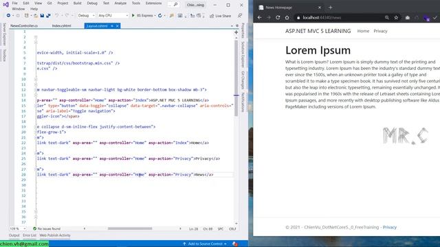Click the ASP.NET MVC 5 LEARNING brand link
The image size is (440, 247).
coord(318,31)
